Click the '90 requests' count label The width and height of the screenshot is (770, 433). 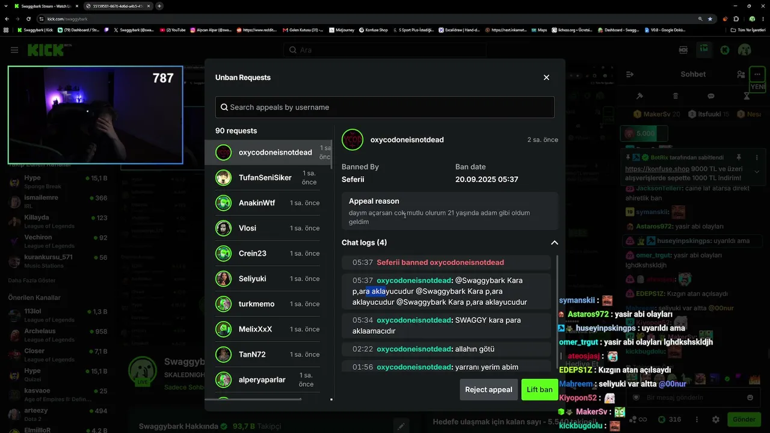[x=236, y=131]
